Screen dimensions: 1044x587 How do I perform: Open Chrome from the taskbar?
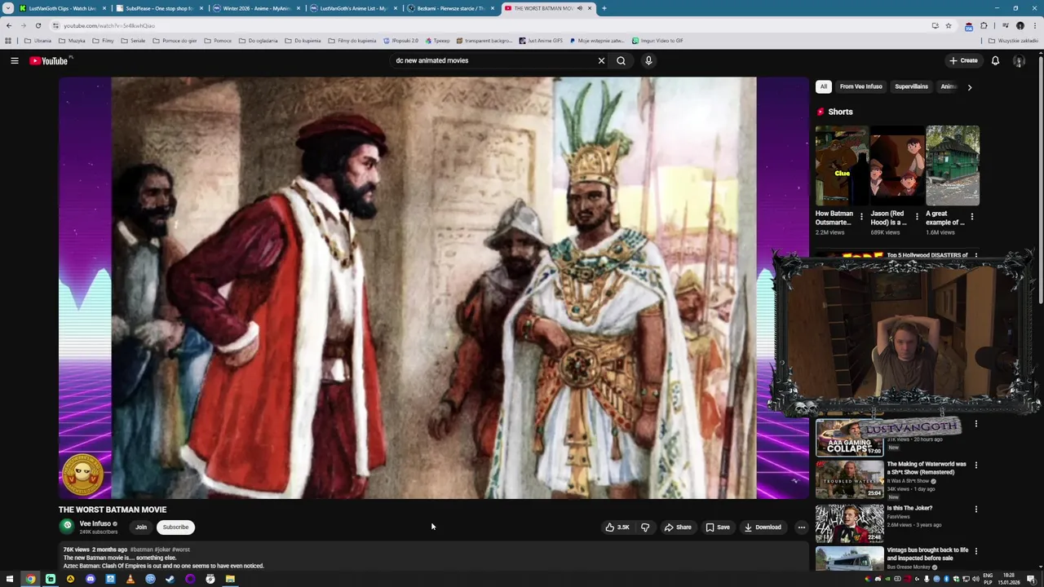point(30,579)
